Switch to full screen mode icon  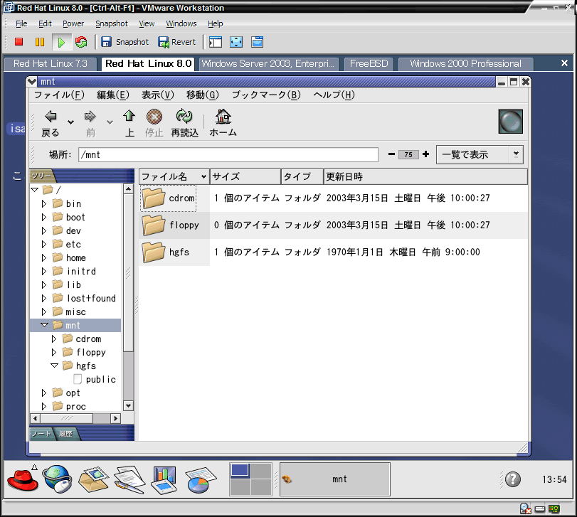coord(236,42)
